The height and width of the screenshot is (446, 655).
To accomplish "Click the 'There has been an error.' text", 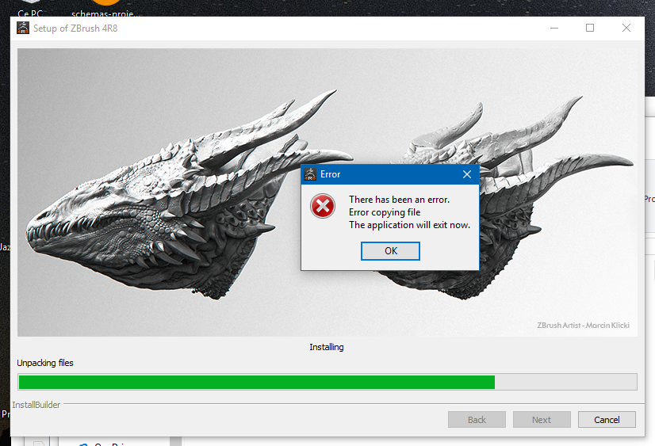I will [400, 200].
